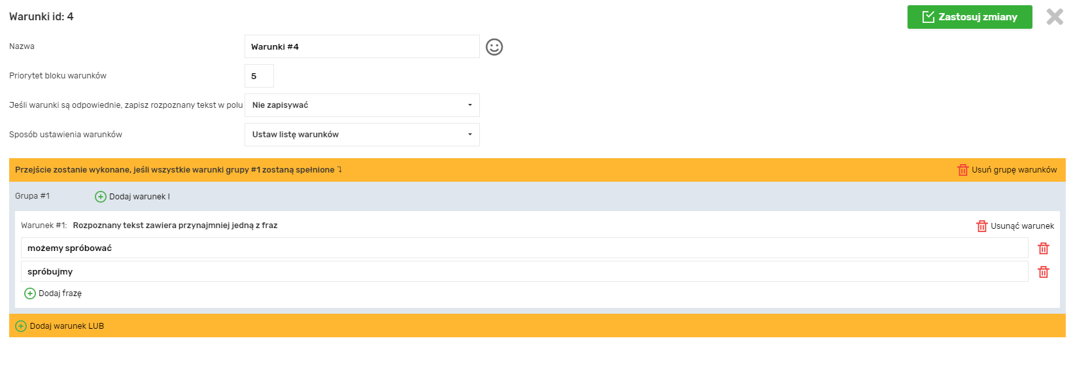
Task: Click the "Dodaj frazę" text label
Action: (x=60, y=293)
